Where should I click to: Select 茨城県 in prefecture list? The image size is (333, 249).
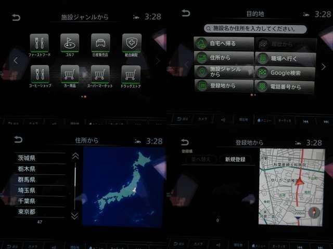(40, 158)
